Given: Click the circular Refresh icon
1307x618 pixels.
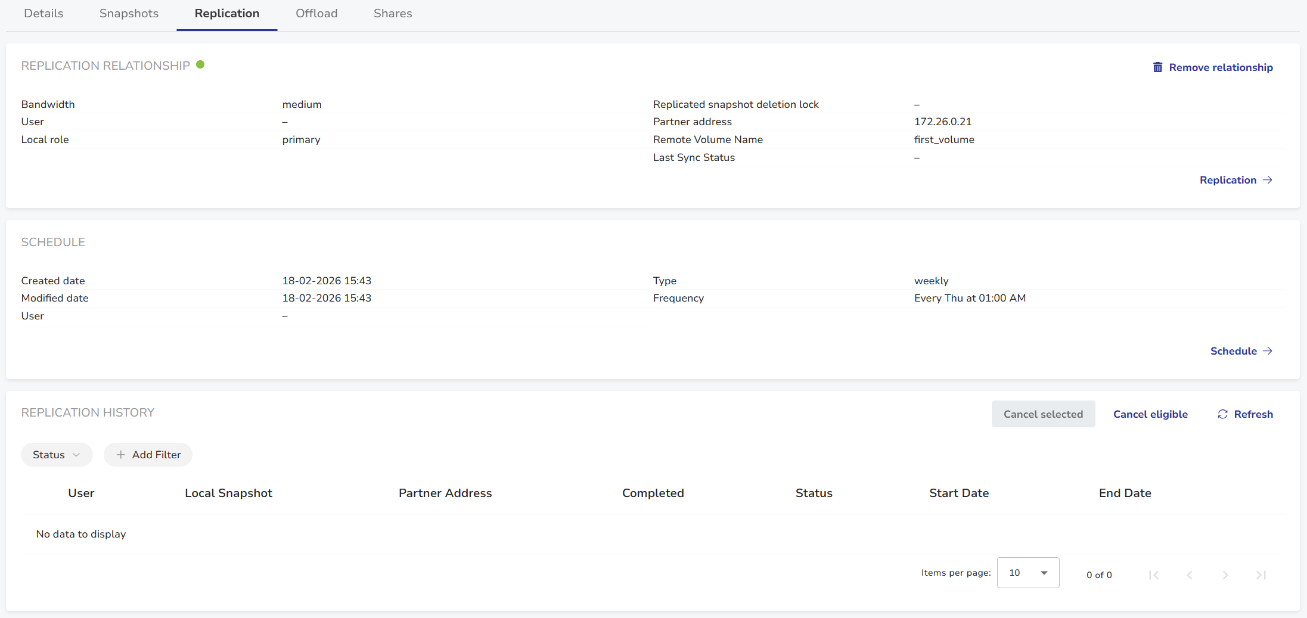Looking at the screenshot, I should [x=1222, y=414].
